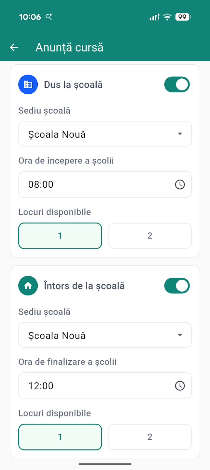The width and height of the screenshot is (210, 470).
Task: Tap the Wi-Fi status icon
Action: pos(167,17)
